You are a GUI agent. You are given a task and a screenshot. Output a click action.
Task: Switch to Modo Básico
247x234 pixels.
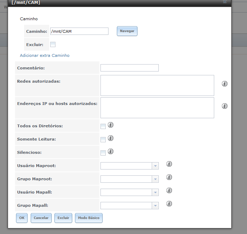pos(89,218)
